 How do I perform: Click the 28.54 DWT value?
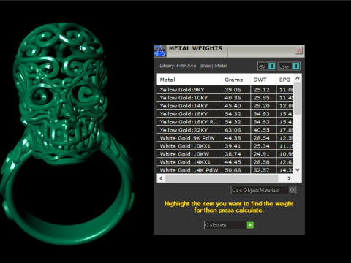261,138
